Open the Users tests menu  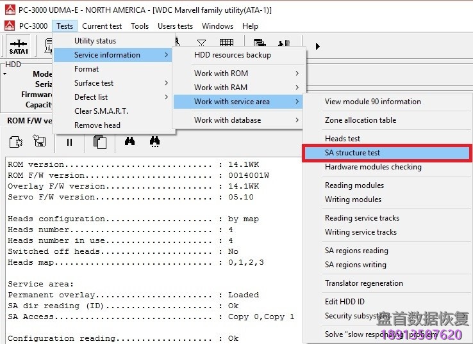pos(175,26)
